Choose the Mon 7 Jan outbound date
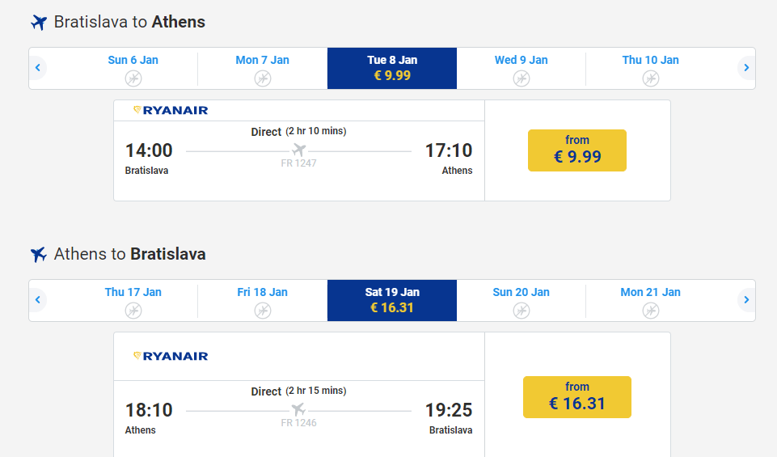This screenshot has width=777, height=457. tap(263, 68)
